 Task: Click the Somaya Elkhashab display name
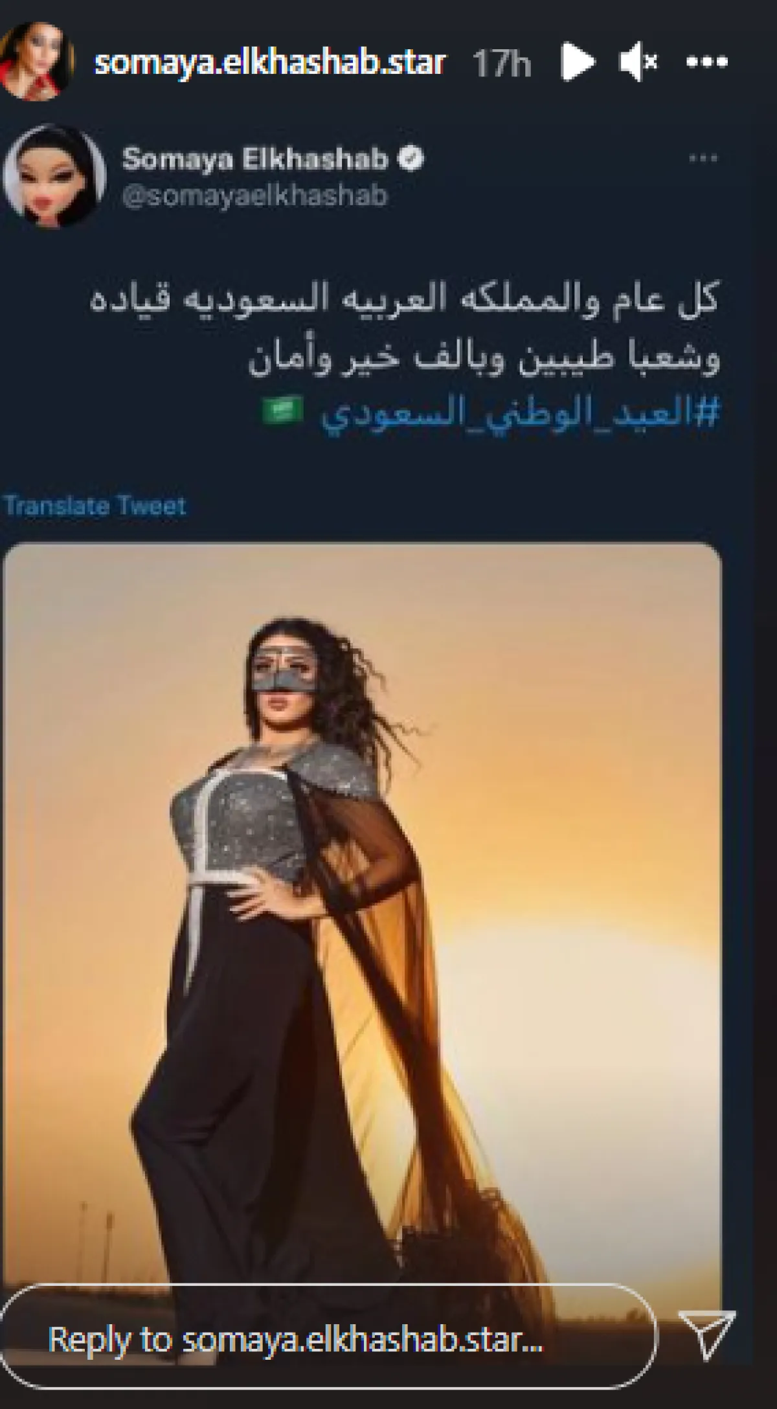pos(255,159)
